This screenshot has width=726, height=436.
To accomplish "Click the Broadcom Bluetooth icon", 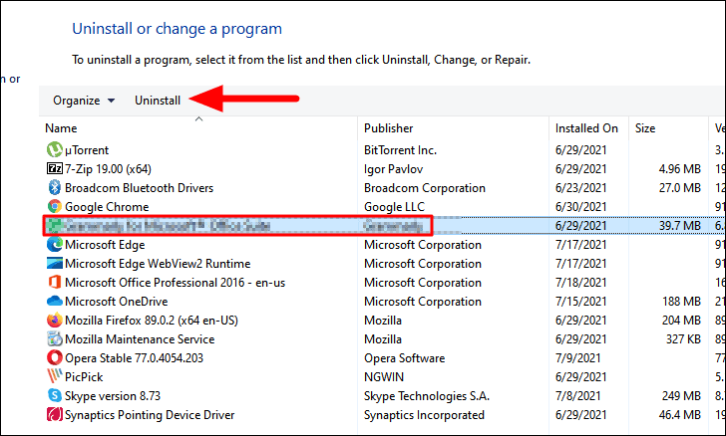I will (x=55, y=188).
